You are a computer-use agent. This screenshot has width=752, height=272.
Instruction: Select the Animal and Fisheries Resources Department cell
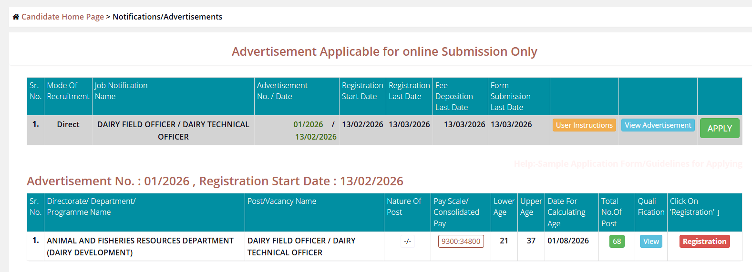click(x=140, y=246)
